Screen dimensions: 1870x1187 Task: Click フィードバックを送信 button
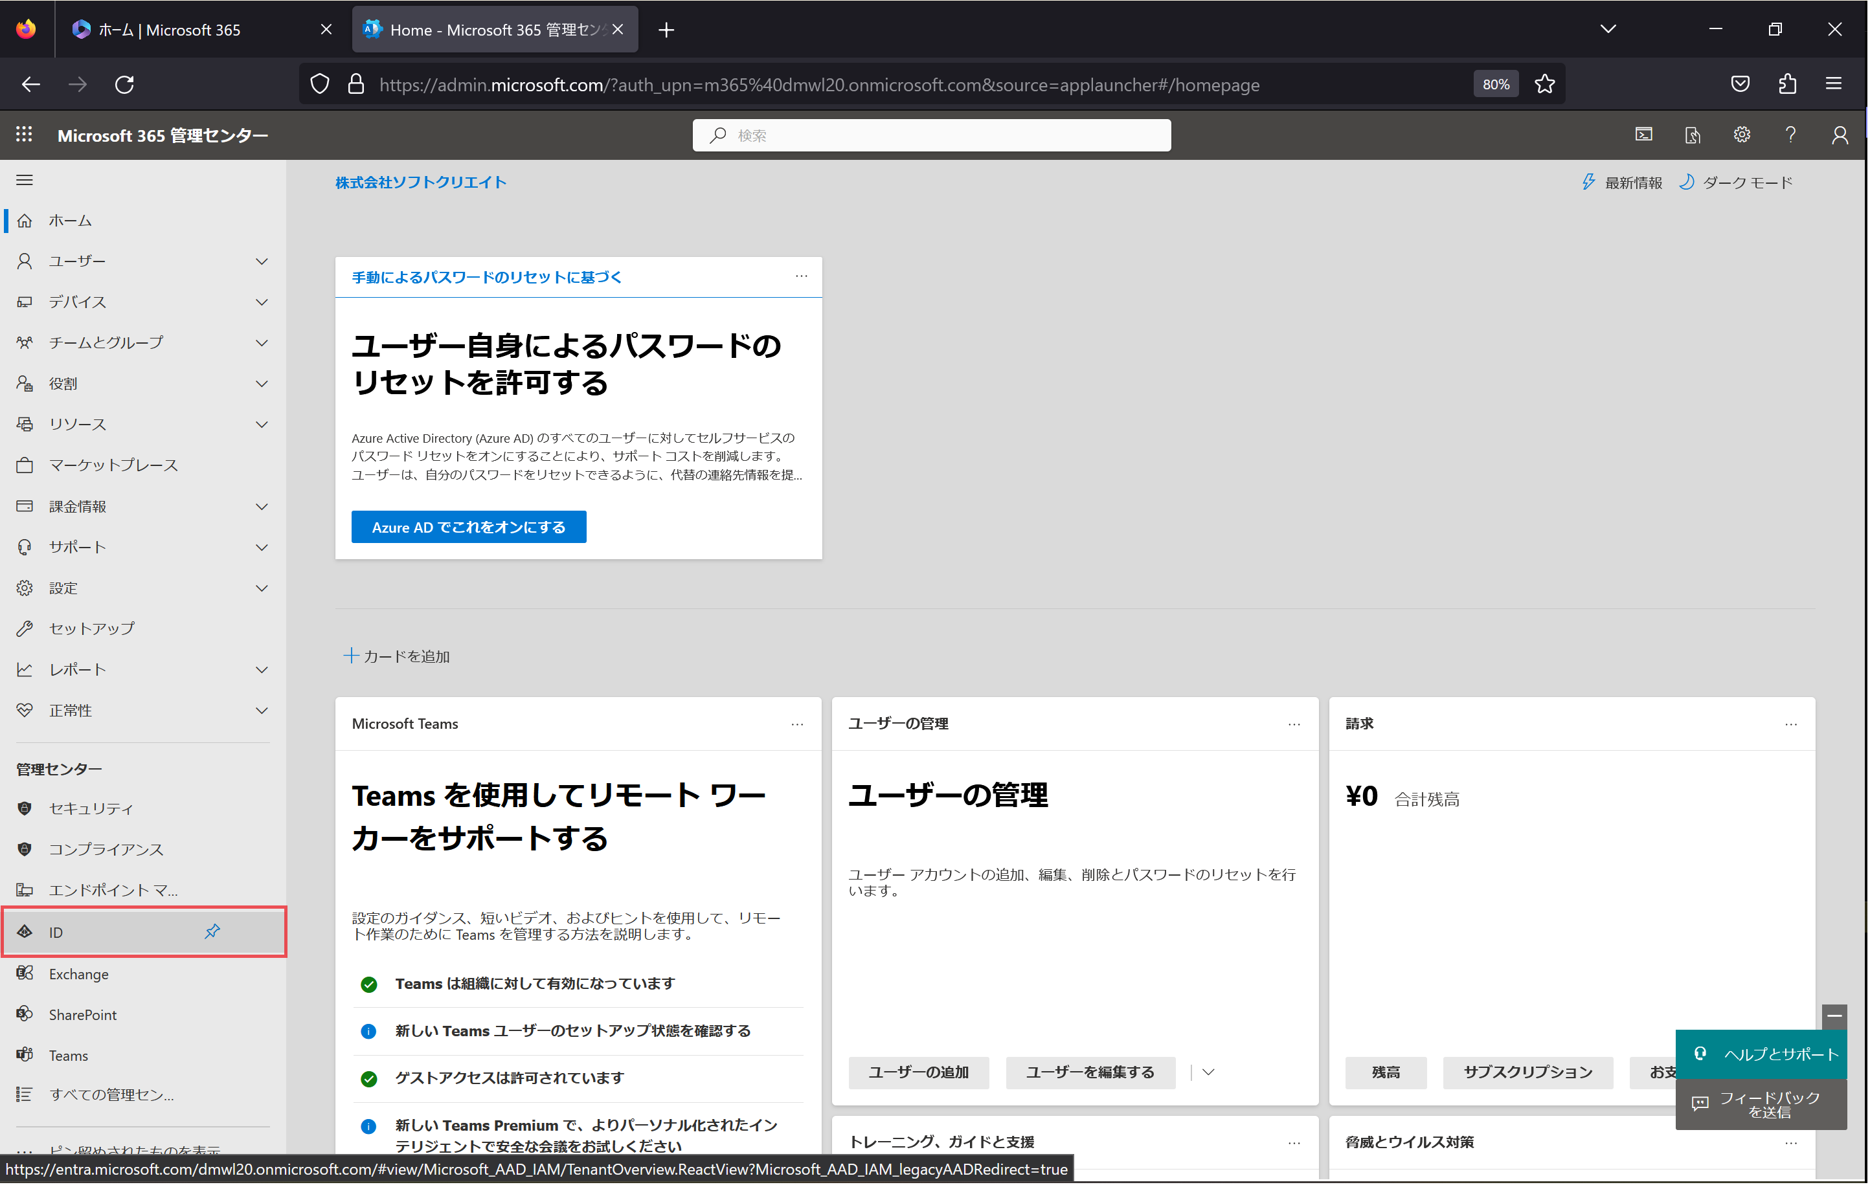[x=1763, y=1105]
